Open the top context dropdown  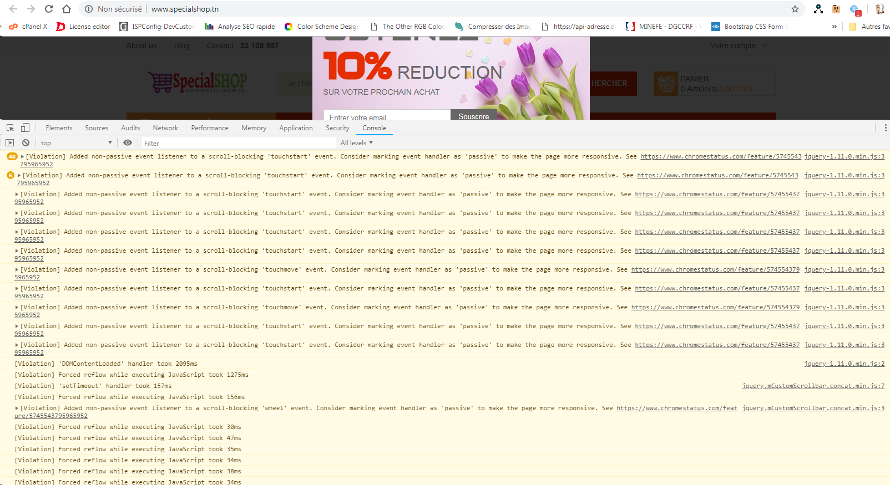(x=77, y=143)
